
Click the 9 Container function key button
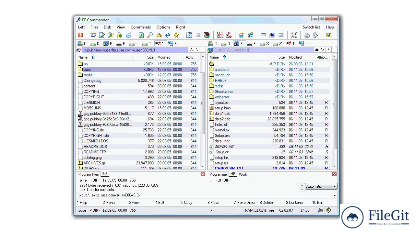(x=295, y=203)
